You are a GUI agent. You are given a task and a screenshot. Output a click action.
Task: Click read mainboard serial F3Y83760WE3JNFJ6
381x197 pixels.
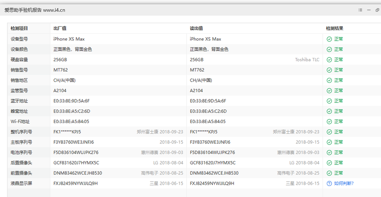click(x=210, y=142)
